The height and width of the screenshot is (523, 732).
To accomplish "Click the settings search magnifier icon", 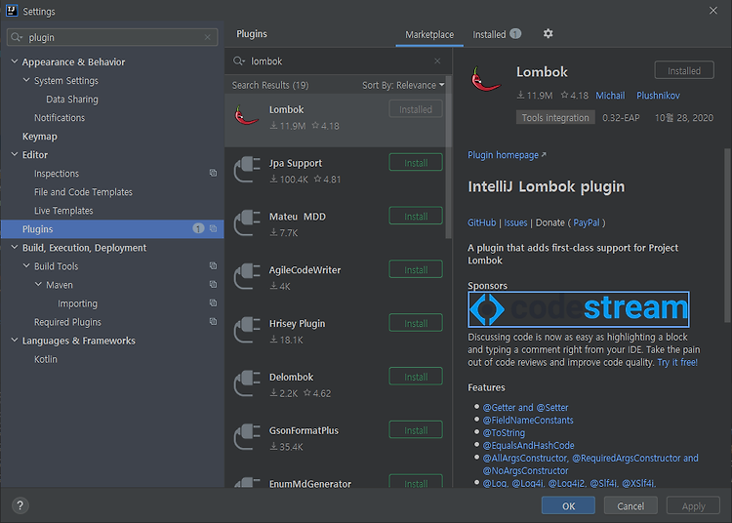I will (x=17, y=37).
